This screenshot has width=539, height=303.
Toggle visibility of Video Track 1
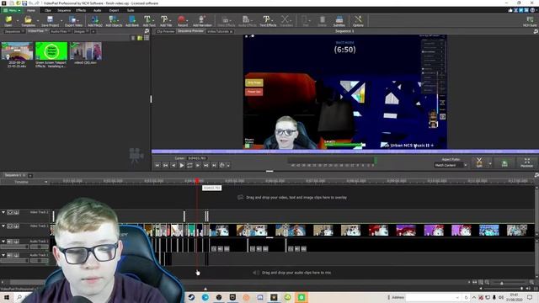10,226
